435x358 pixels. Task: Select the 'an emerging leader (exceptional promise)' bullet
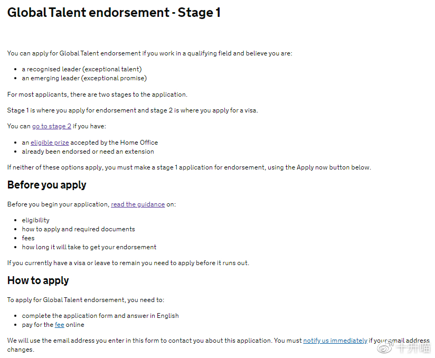pos(84,78)
